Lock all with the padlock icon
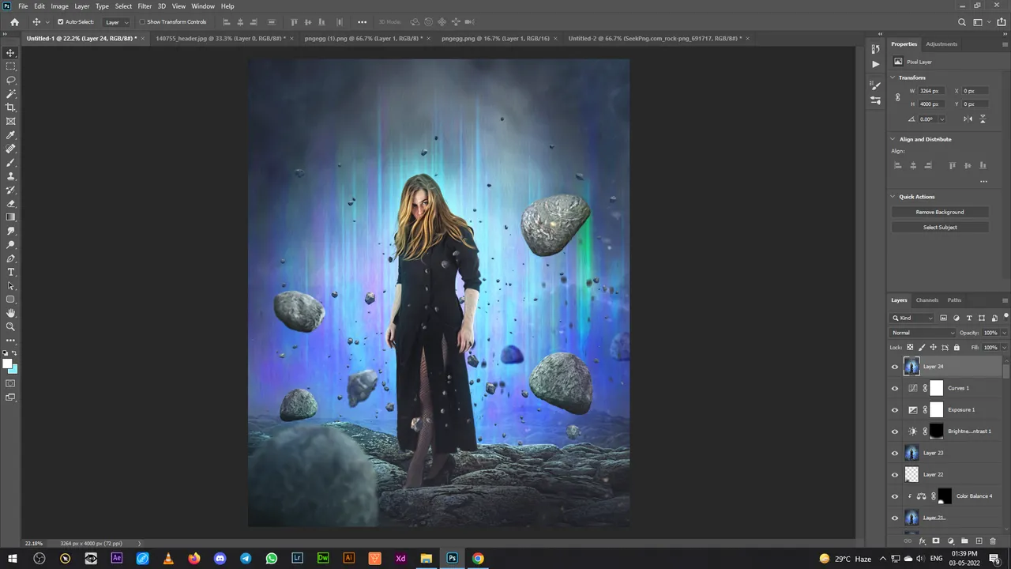The image size is (1011, 569). (957, 347)
